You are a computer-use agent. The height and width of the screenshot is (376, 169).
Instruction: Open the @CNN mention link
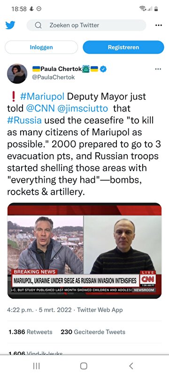click(x=40, y=109)
